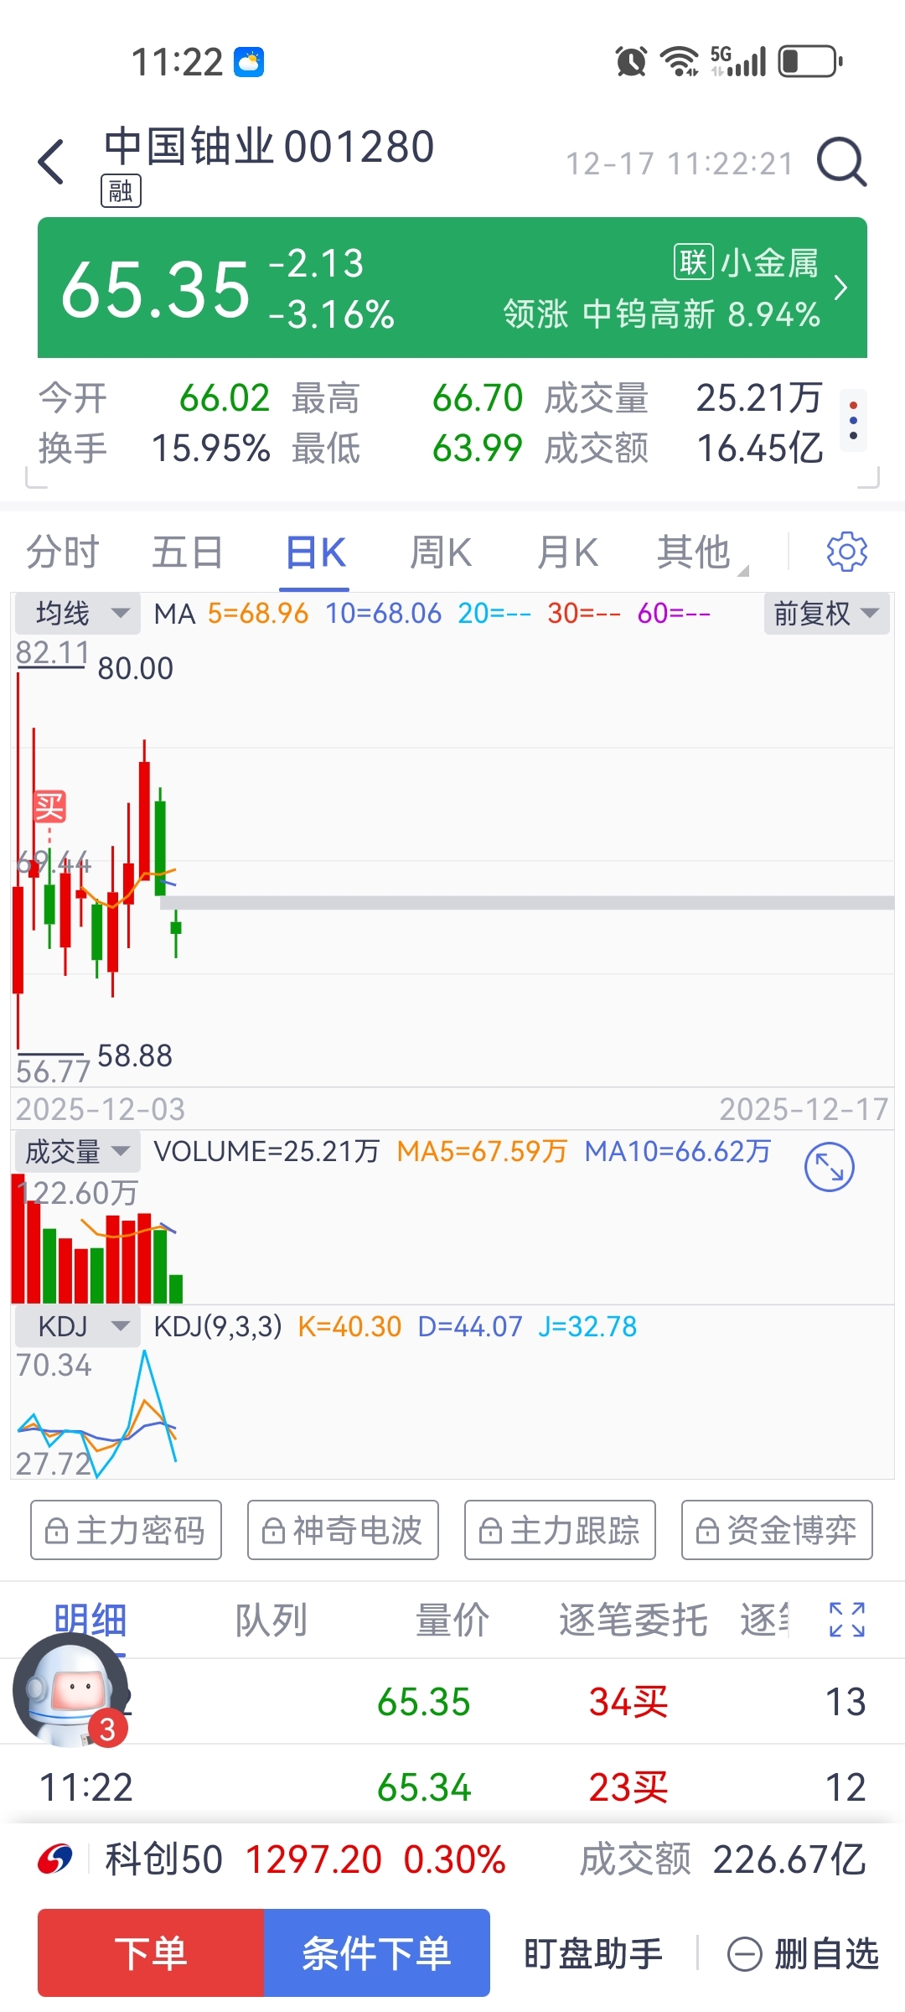Tap the battery status icon
The image size is (905, 2012).
pos(810,61)
